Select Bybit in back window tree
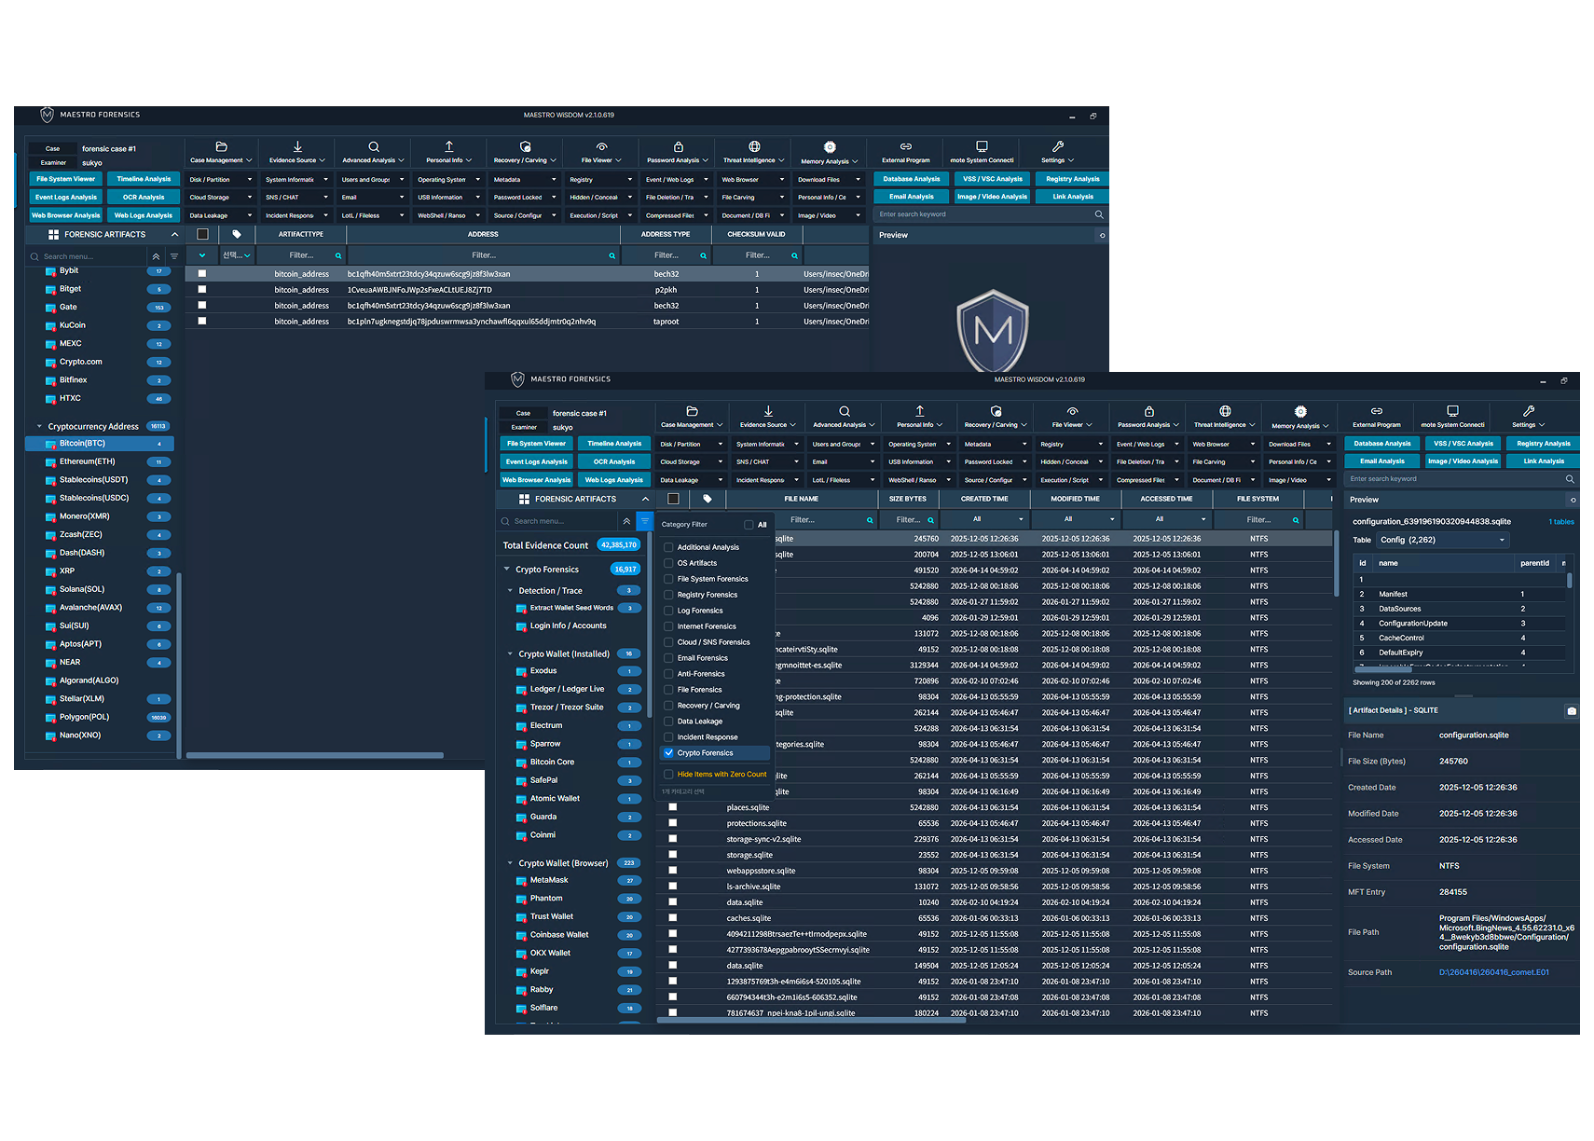Viewport: 1594px width, 1141px height. click(69, 271)
